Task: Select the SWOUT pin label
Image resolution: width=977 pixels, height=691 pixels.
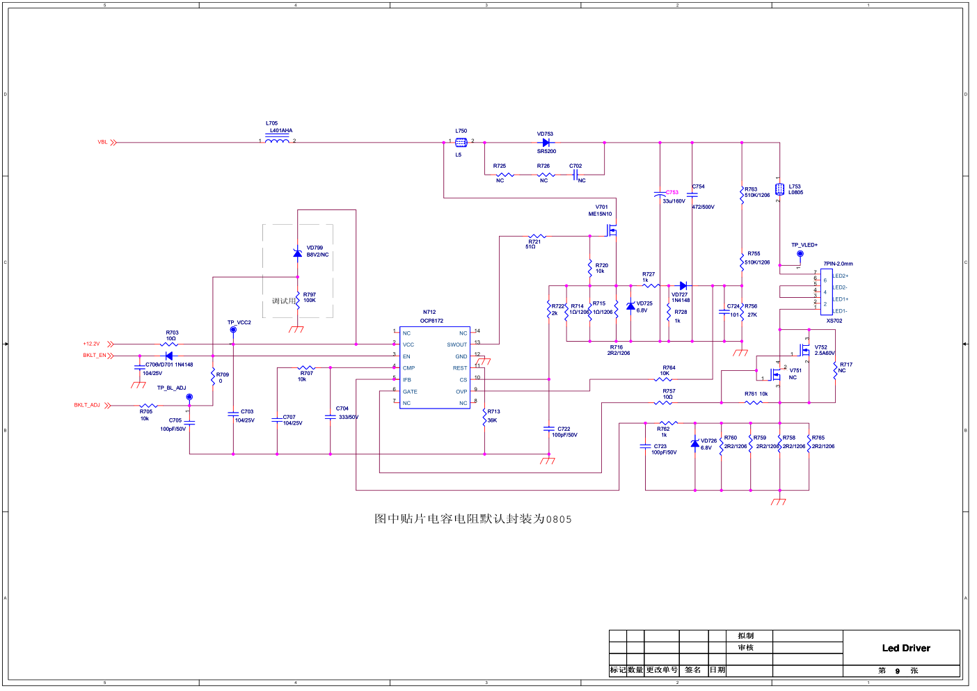Action: (x=457, y=345)
